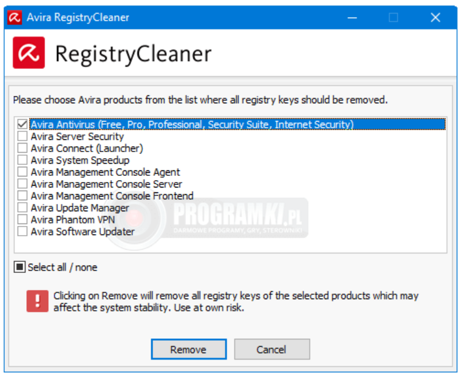This screenshot has width=463, height=378.
Task: Click the Remove button
Action: click(188, 349)
